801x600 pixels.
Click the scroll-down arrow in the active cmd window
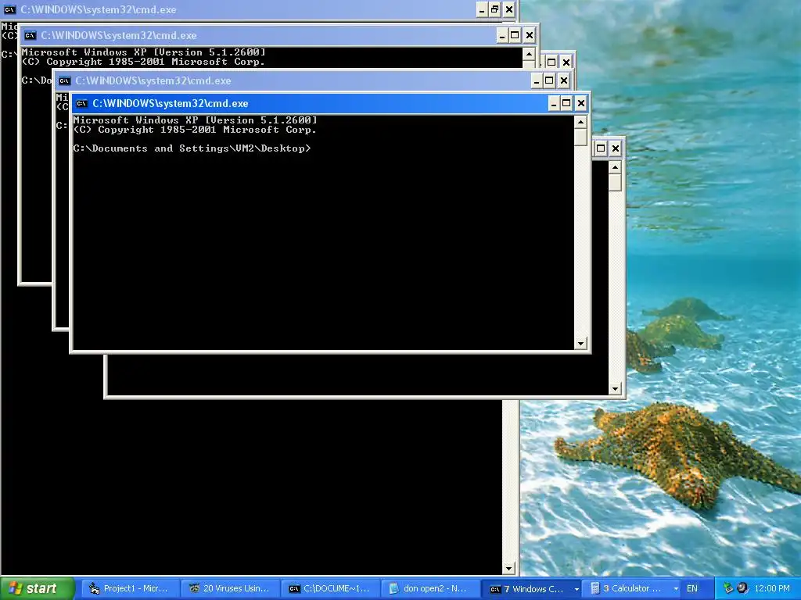580,344
